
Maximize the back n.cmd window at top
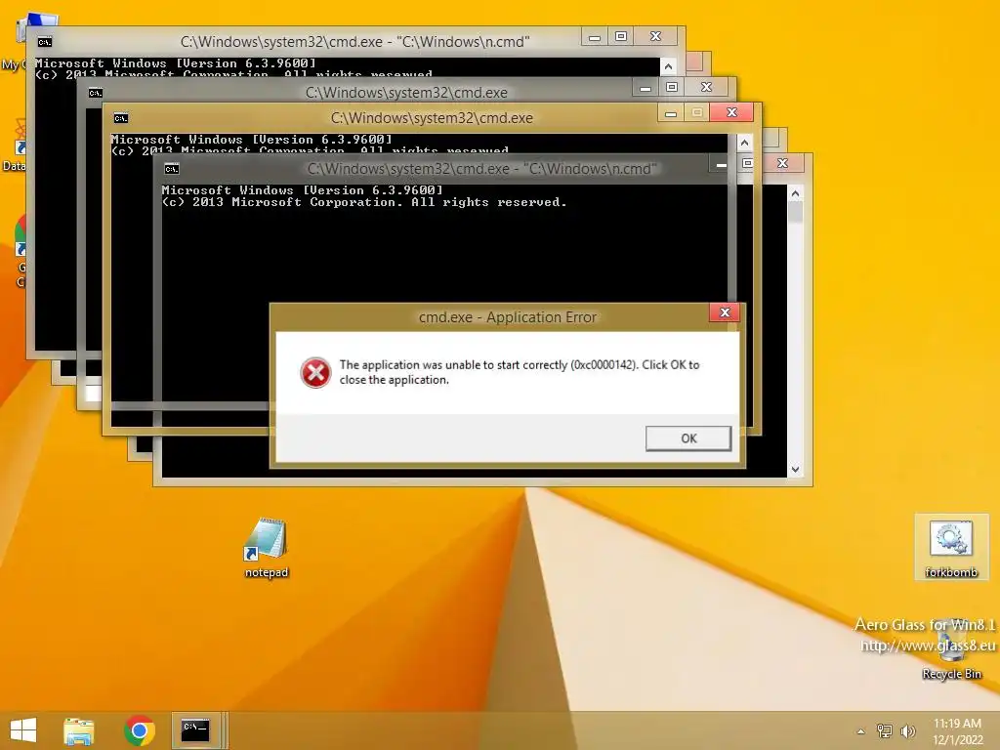tap(620, 36)
